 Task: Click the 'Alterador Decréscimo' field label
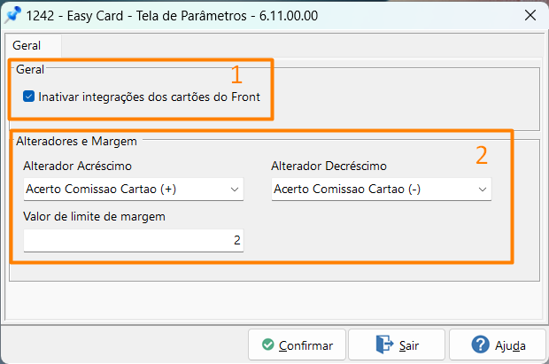(329, 166)
